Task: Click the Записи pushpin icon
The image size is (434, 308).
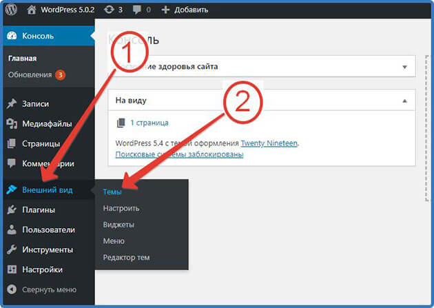Action: [x=12, y=104]
